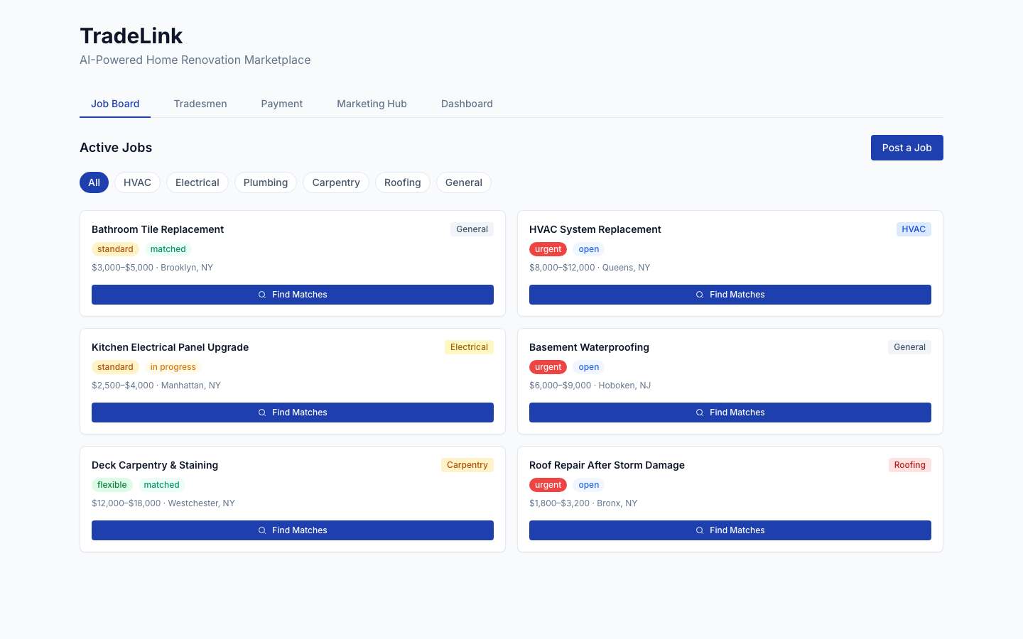Click $3,000–$5,000 · Brooklyn, NY text
The width and height of the screenshot is (1023, 639).
click(x=153, y=268)
